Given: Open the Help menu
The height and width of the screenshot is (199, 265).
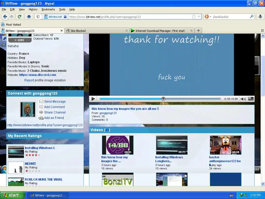Looking at the screenshot, I should [x=72, y=9].
